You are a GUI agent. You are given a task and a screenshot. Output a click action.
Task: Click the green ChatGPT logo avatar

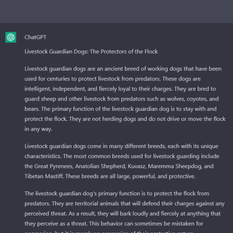coord(11,37)
